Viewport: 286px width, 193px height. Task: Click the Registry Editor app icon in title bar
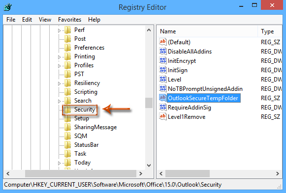(8, 7)
